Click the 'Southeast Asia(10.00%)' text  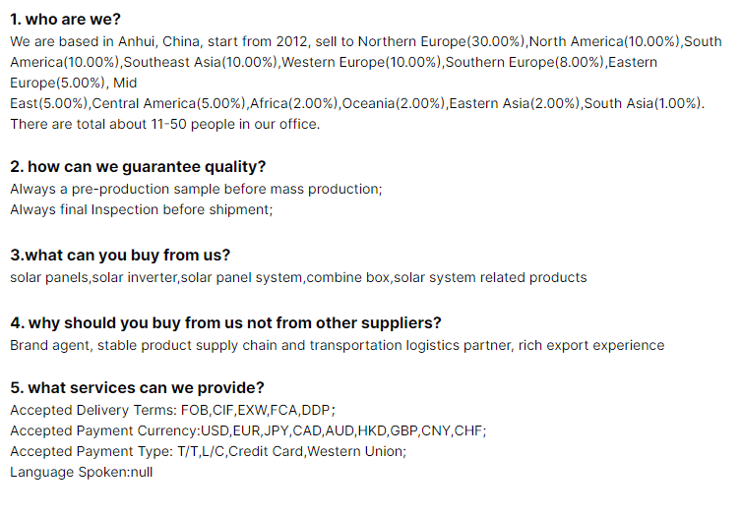coord(201,62)
